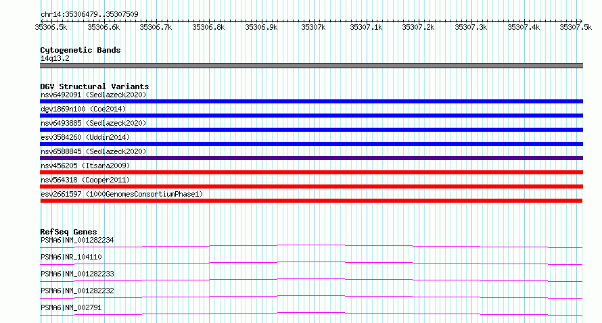This screenshot has width=602, height=323.
Task: Click the 35307k ruler tick label
Action: (x=313, y=27)
